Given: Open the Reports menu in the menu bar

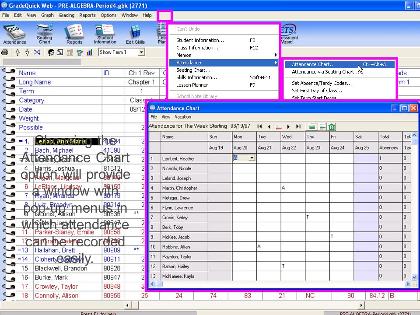Looking at the screenshot, I should pyautogui.click(x=87, y=15).
